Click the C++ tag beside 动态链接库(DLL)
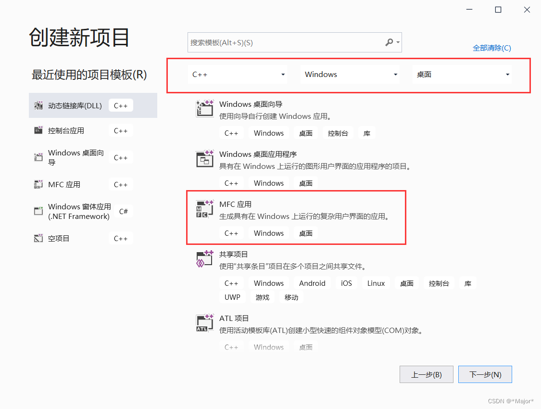 [x=121, y=105]
